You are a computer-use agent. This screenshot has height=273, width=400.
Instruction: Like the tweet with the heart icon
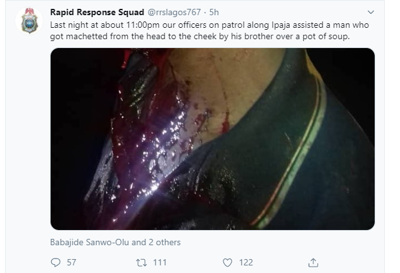click(228, 262)
